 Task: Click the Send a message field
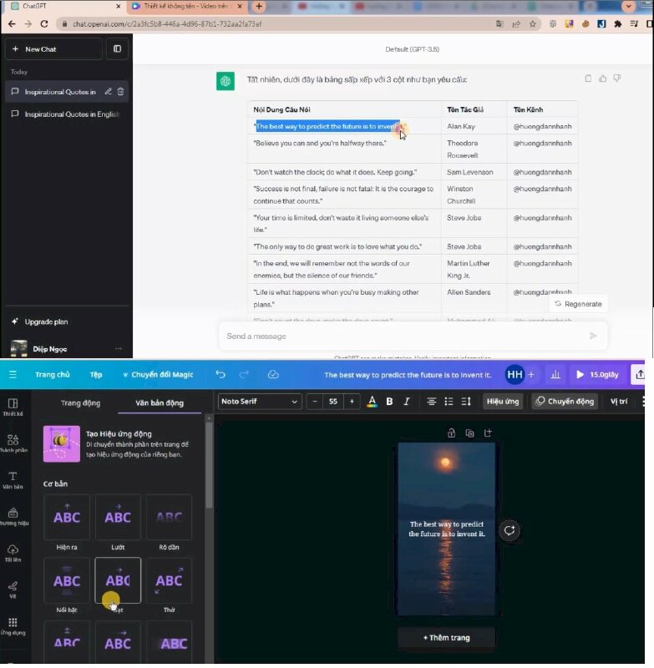point(401,336)
